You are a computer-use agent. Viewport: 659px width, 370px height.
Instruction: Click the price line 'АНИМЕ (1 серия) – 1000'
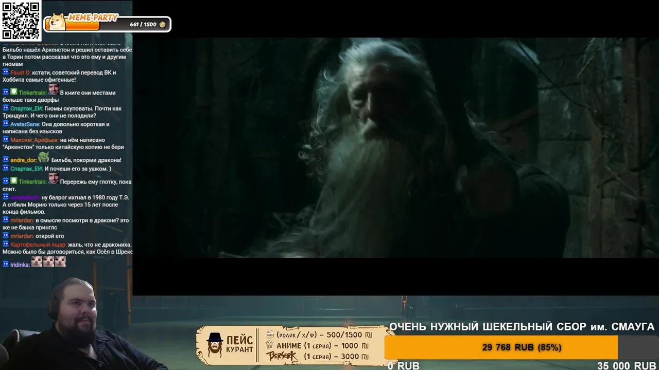pos(322,346)
